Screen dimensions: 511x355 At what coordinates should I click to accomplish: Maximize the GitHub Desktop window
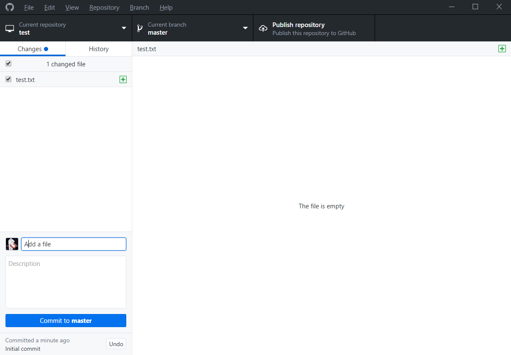tap(476, 7)
